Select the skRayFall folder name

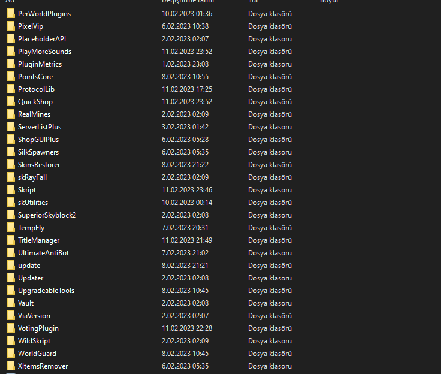coord(32,177)
